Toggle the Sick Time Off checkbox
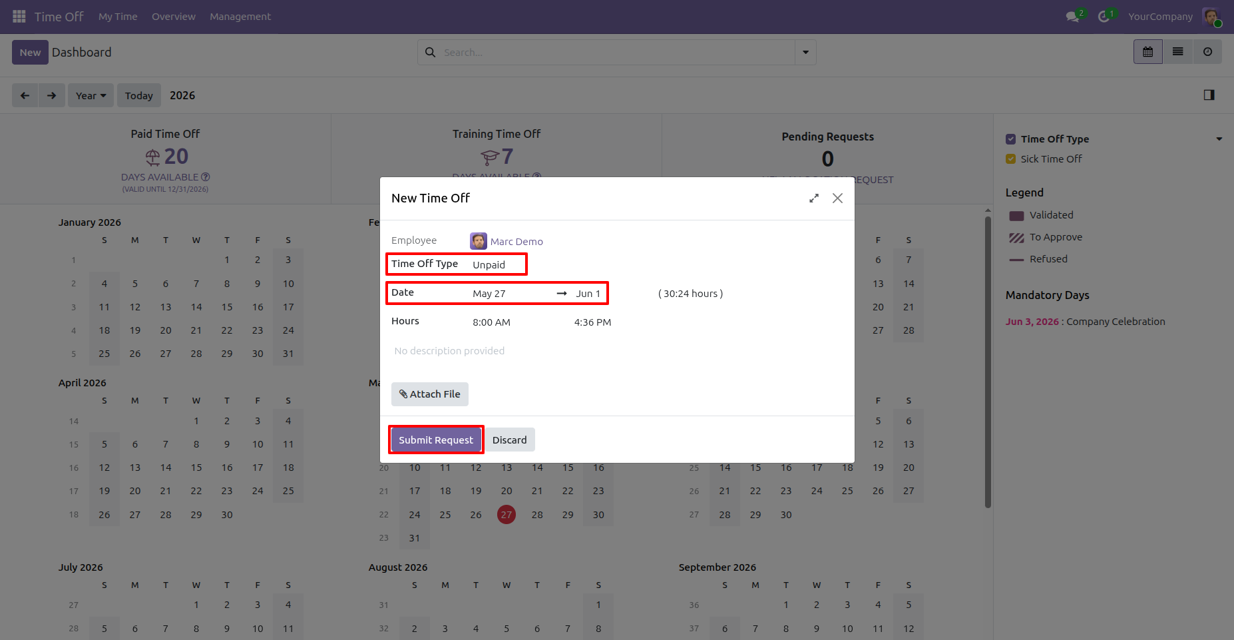This screenshot has height=640, width=1234. click(x=1010, y=159)
